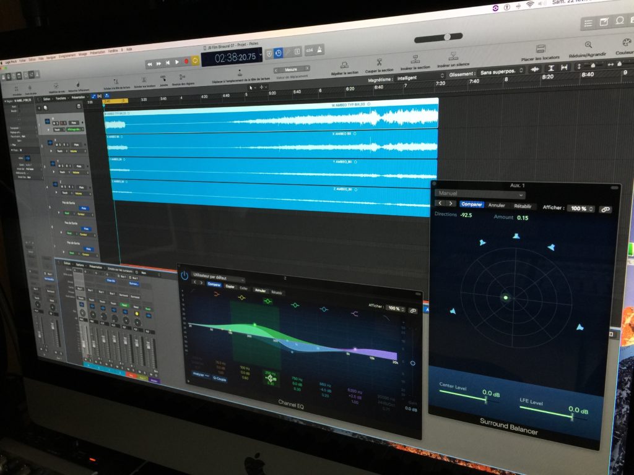Open the pointer tool menu
The height and width of the screenshot is (475, 634).
(251, 87)
